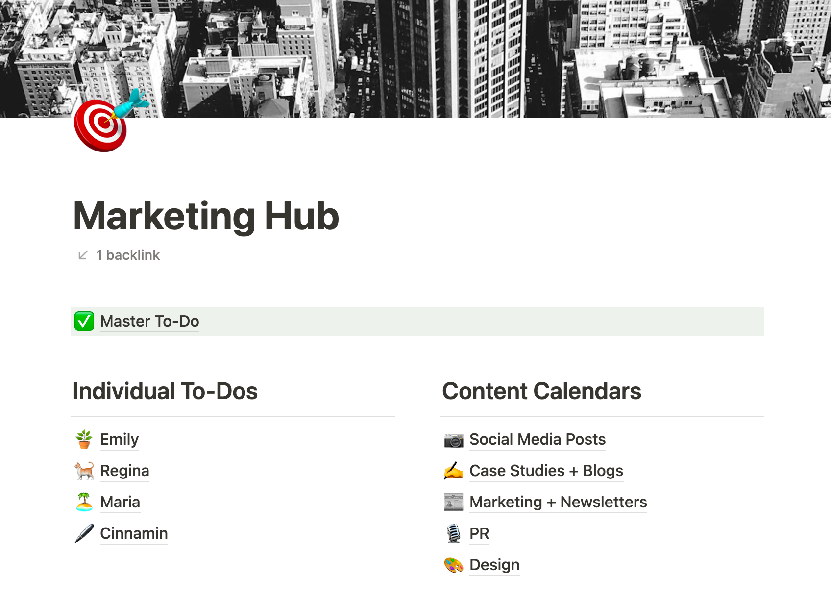Screen dimensions: 831x604
Task: Go to the Case Studies + Blogs page
Action: point(546,471)
